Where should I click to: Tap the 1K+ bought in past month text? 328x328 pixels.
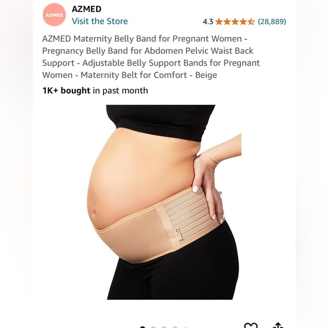(x=95, y=90)
